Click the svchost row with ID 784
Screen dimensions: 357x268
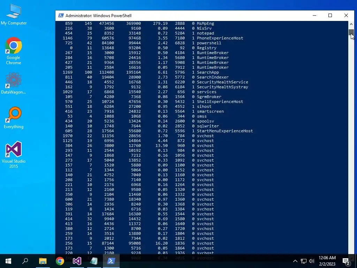138,136
